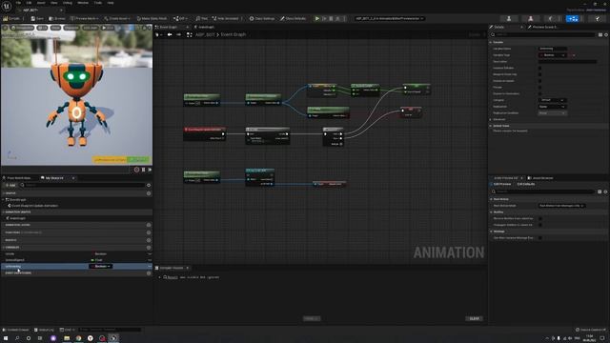Enable the Instance Editable checkbox

539,68
